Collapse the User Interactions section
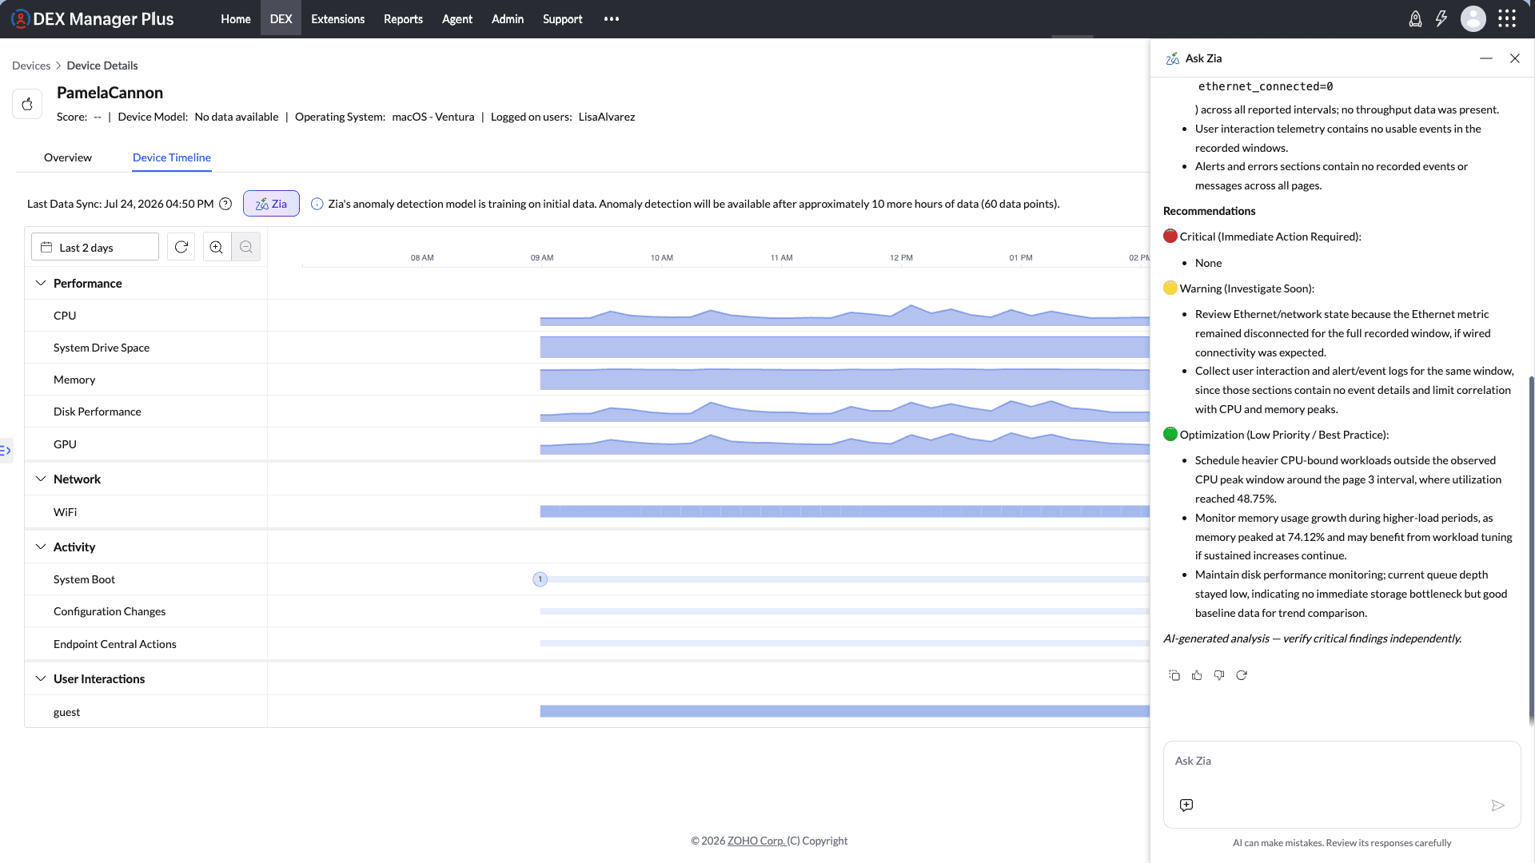Screen dimensions: 1535x863 tap(41, 678)
